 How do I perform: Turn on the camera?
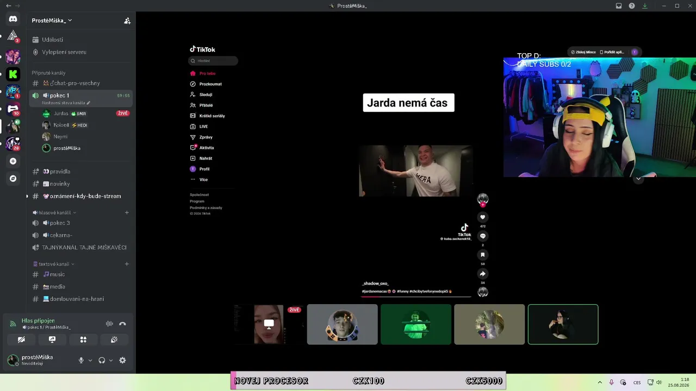[21, 339]
